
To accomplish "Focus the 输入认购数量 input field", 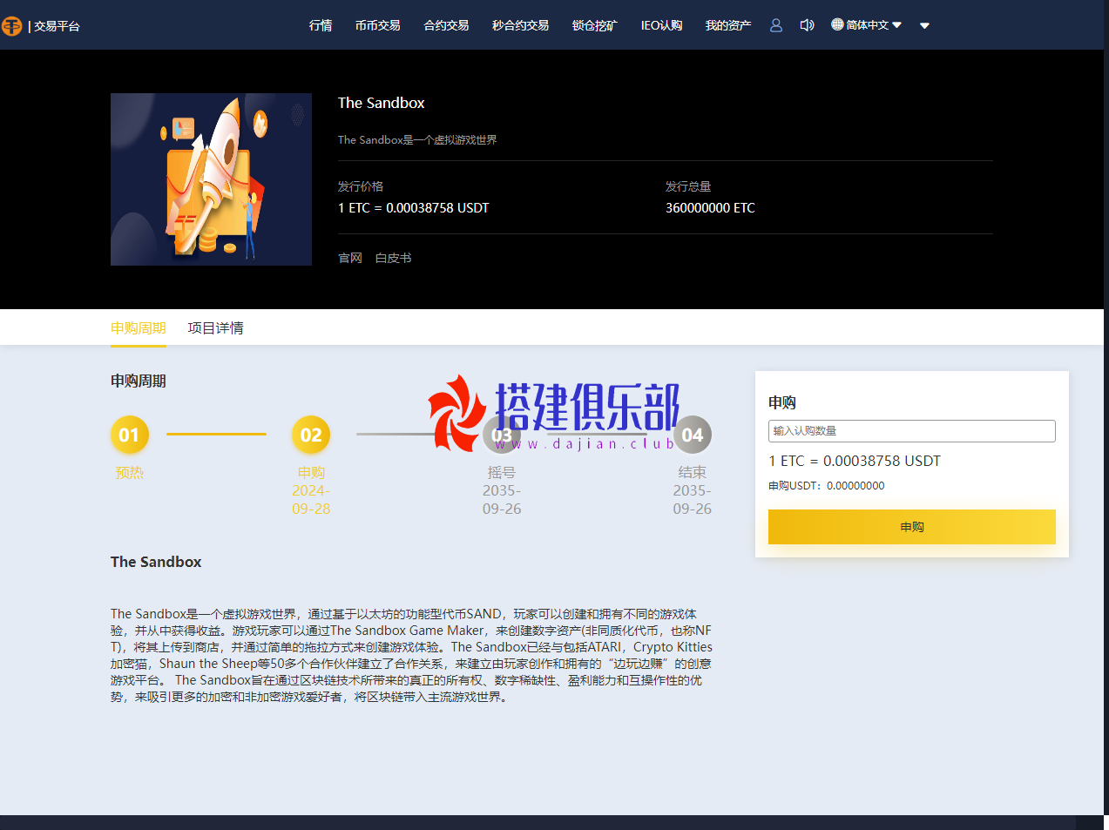I will (x=911, y=431).
